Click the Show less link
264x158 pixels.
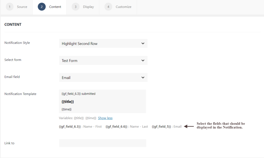(x=105, y=118)
